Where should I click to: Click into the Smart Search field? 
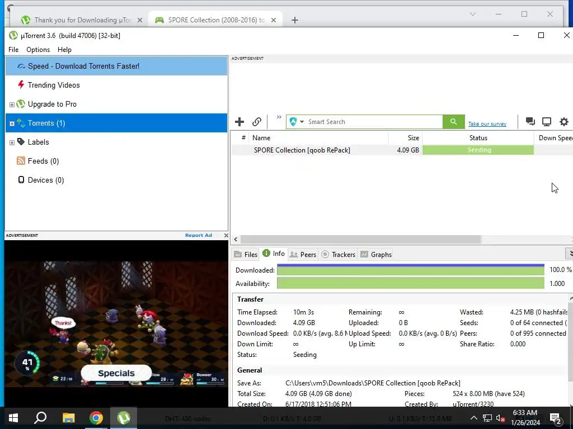[374, 121]
